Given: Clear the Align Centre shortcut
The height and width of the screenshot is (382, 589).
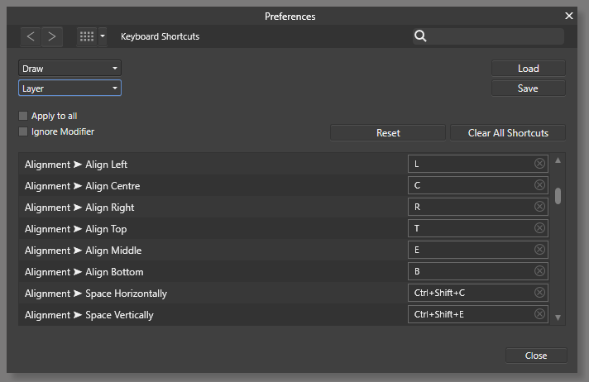Looking at the screenshot, I should (540, 185).
